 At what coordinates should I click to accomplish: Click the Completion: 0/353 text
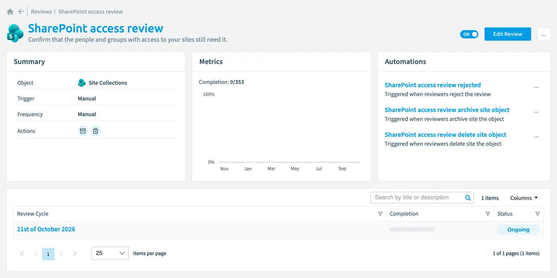point(221,82)
